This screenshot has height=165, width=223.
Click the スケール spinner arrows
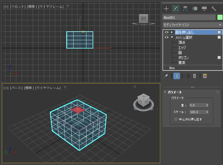point(207,112)
